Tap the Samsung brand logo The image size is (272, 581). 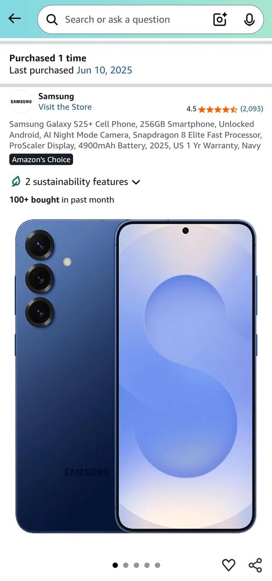tap(21, 102)
